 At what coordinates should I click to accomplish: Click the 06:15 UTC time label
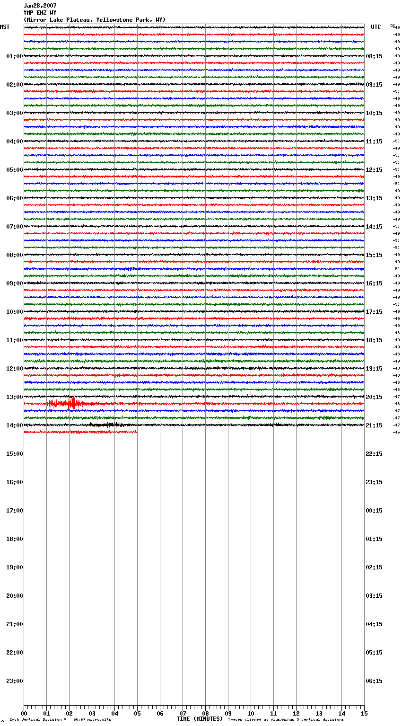click(374, 681)
